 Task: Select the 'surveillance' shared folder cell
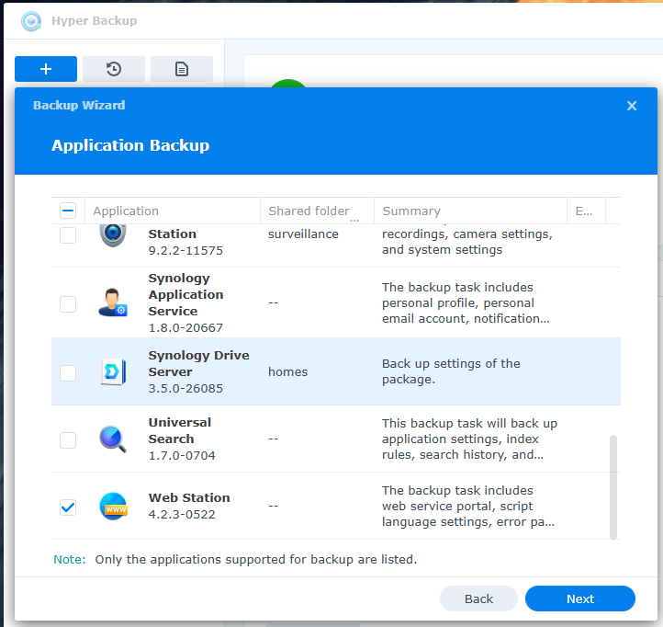(x=303, y=234)
